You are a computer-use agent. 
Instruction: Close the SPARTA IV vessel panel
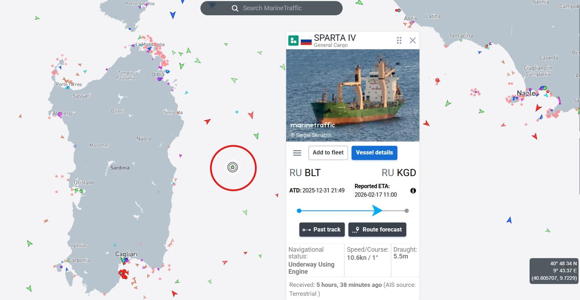pos(413,40)
